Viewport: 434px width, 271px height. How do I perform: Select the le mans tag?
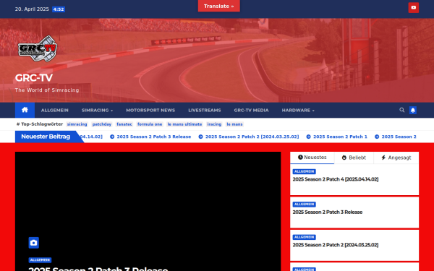(x=234, y=124)
